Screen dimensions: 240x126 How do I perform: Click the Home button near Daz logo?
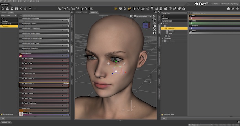tap(216, 4)
